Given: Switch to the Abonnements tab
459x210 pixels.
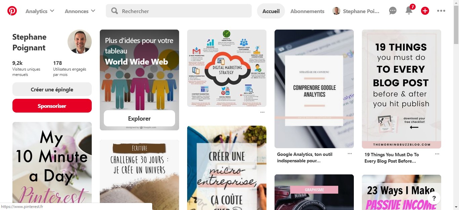Looking at the screenshot, I should tap(307, 11).
